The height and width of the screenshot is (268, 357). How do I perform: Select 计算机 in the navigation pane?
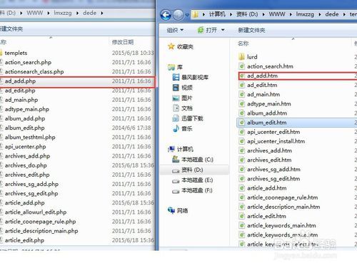tap(181, 149)
